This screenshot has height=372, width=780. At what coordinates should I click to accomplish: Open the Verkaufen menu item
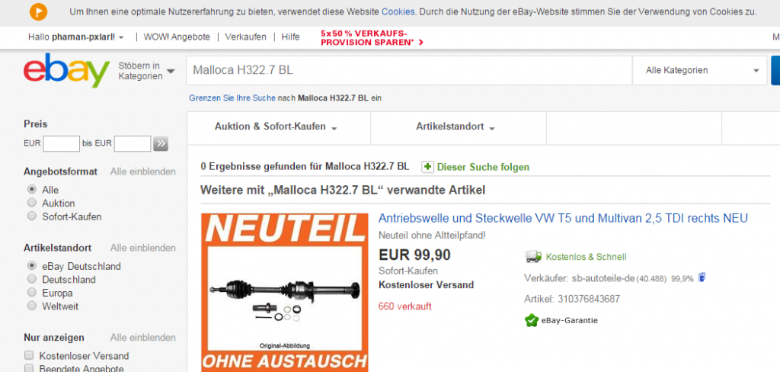click(245, 37)
